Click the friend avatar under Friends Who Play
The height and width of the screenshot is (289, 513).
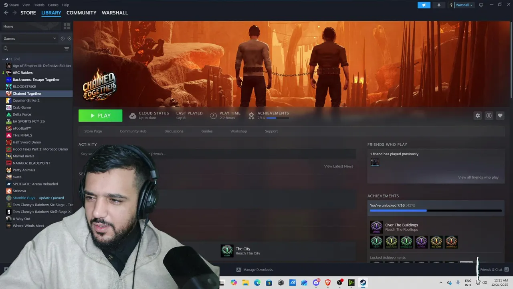[375, 162]
